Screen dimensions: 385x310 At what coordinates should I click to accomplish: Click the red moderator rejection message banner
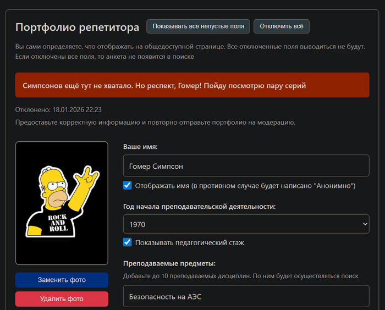(192, 85)
